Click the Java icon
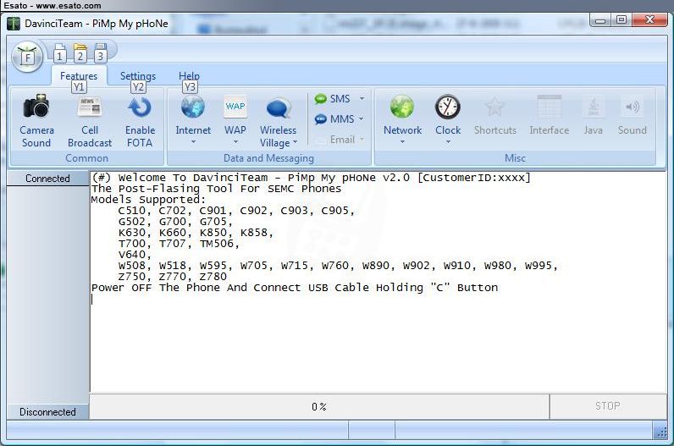The height and width of the screenshot is (446, 674). 594,107
